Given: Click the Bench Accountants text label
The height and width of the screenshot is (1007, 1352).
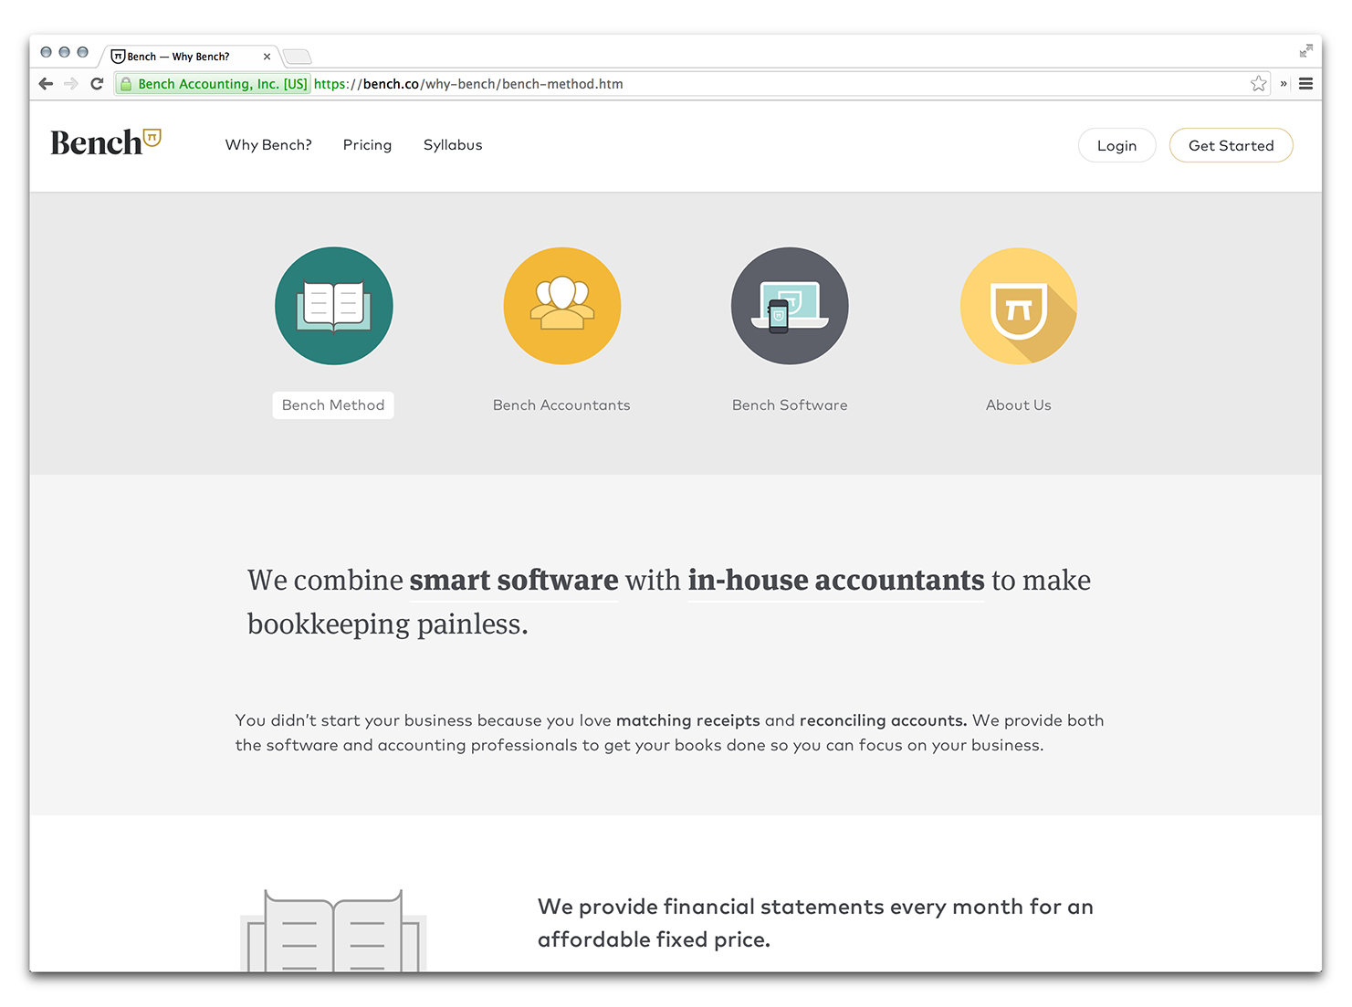Looking at the screenshot, I should pyautogui.click(x=561, y=405).
